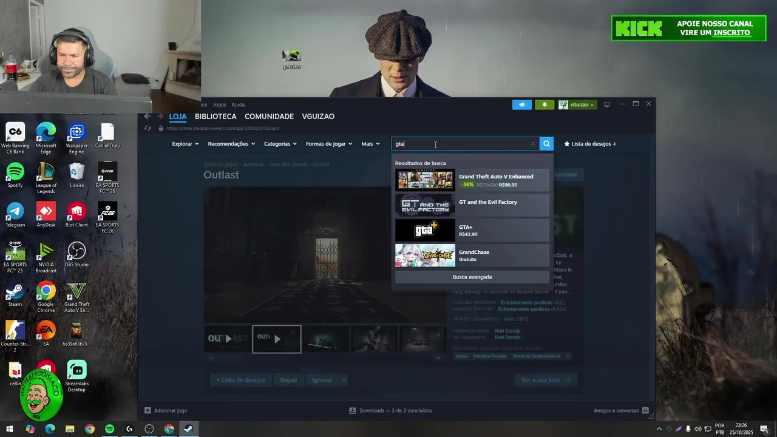Expand the vGuizao account dropdown
Viewport: 777px width, 437px height.
click(x=577, y=104)
